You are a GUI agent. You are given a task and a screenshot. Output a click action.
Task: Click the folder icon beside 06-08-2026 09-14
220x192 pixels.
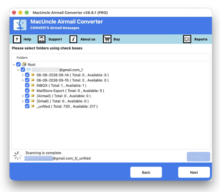[32, 75]
